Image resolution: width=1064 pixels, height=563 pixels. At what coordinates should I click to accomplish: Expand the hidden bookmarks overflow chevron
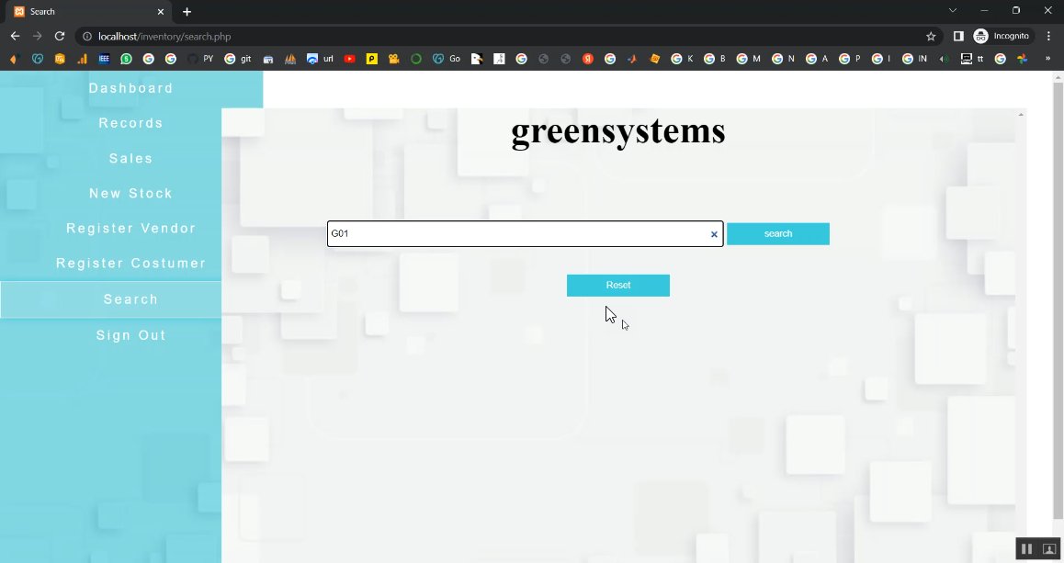point(1047,59)
